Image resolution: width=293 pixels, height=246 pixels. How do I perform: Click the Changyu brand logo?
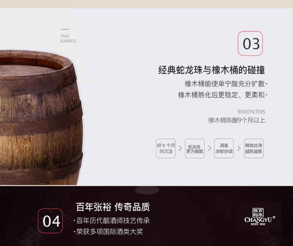[259, 216]
